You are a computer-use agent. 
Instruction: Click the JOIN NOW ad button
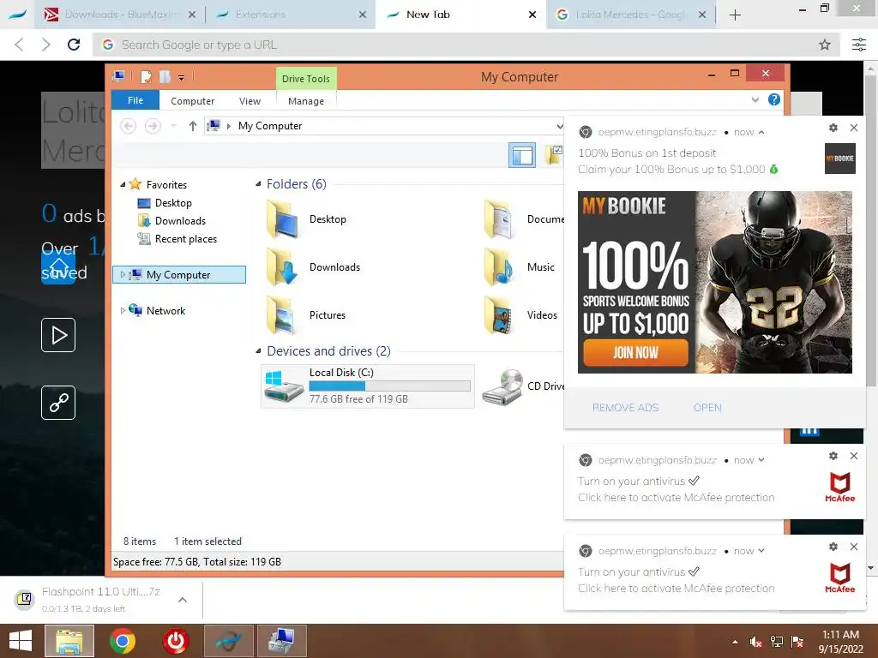(x=635, y=352)
